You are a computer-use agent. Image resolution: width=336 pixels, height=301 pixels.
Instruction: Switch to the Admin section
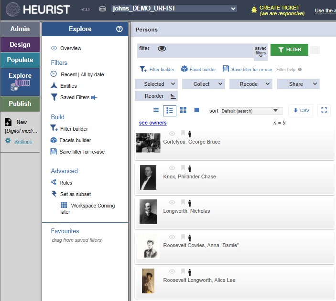click(x=20, y=29)
